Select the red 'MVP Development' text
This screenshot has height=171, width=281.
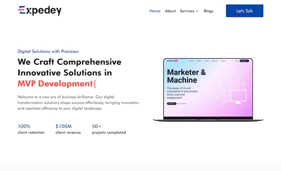click(55, 83)
